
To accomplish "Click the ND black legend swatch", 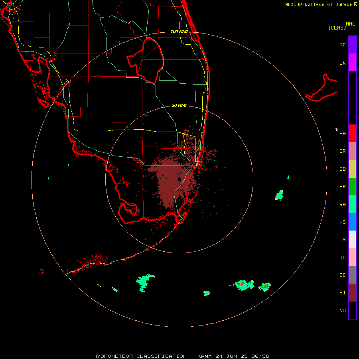I will pyautogui.click(x=352, y=310).
